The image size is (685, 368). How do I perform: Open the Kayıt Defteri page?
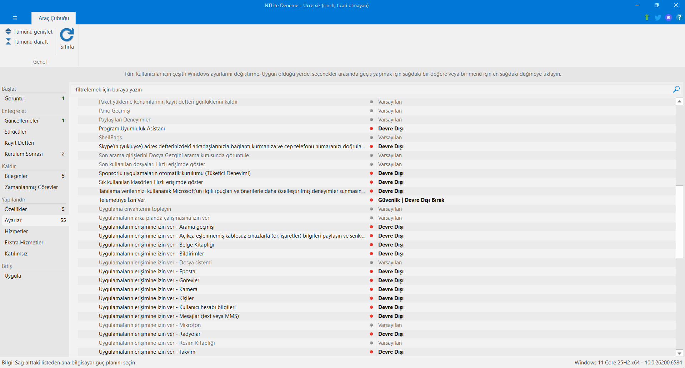34,143
